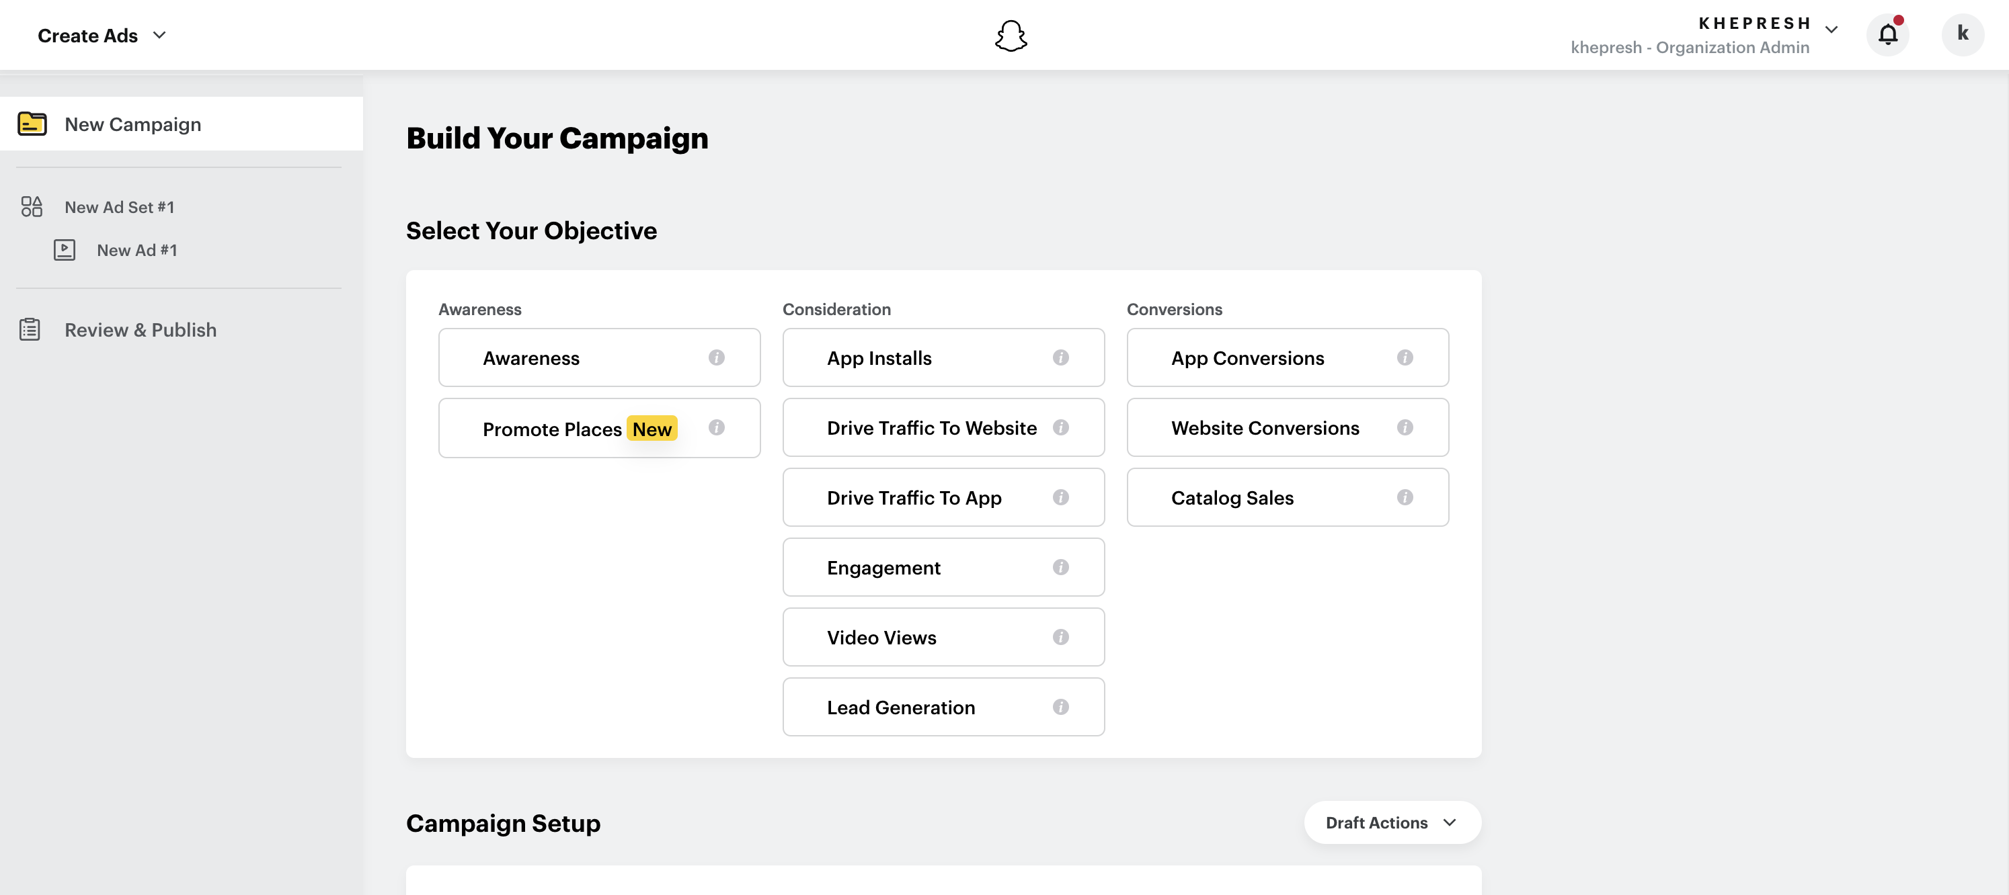Screen dimensions: 2009x895
Task: Pick the Engagement objective
Action: tap(943, 568)
